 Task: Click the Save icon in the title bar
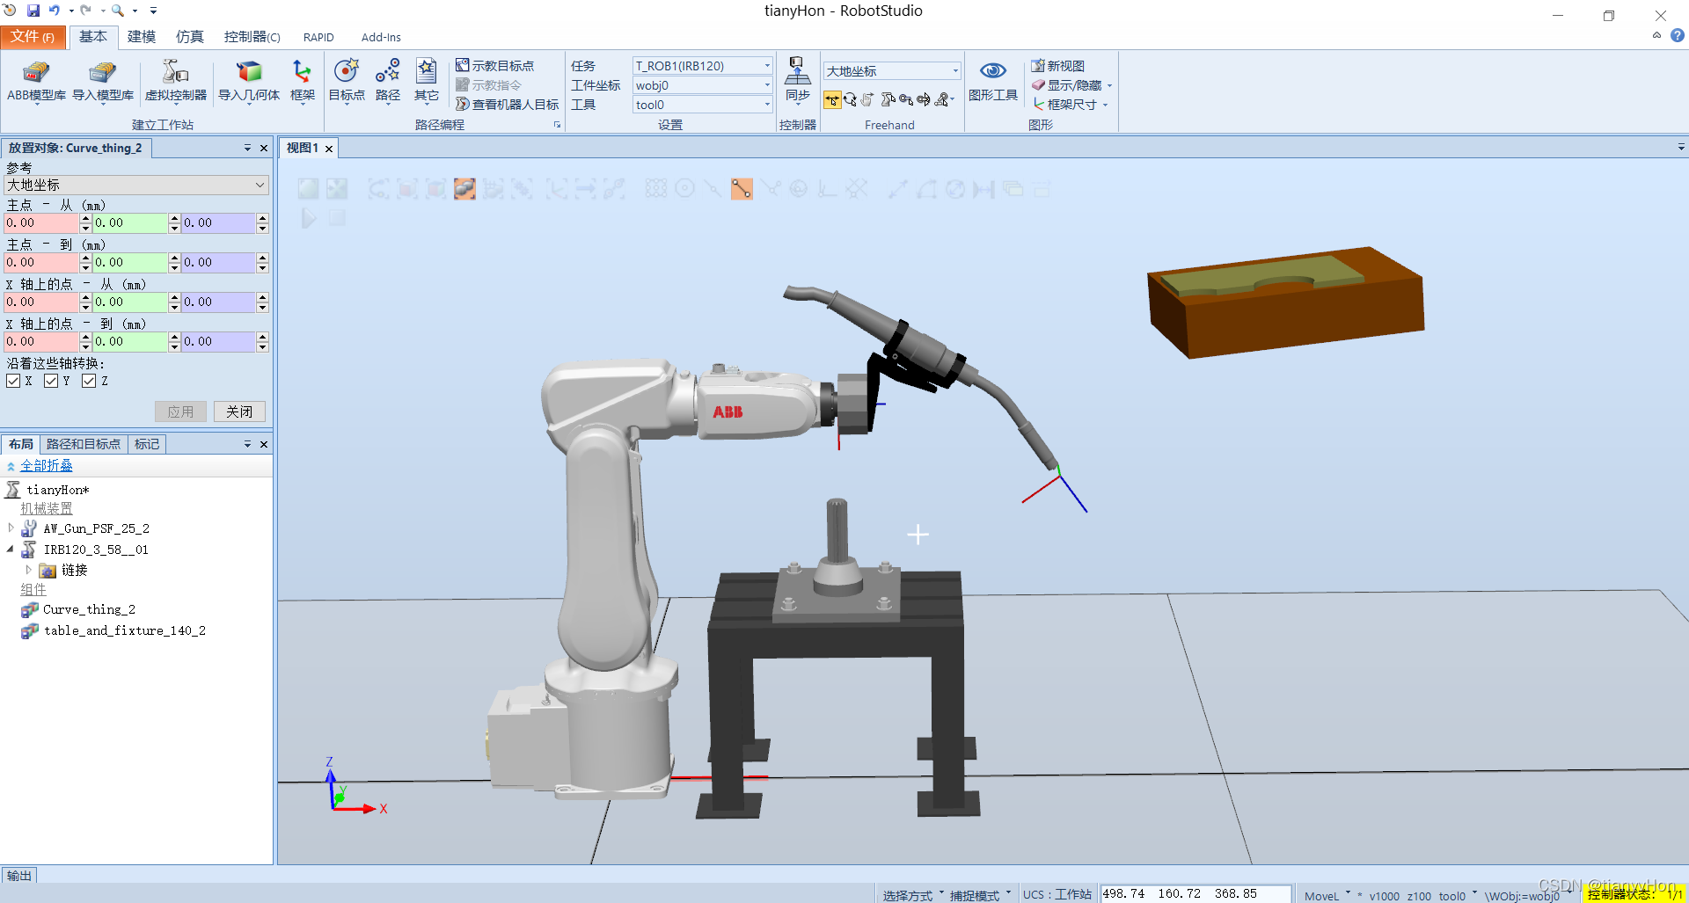tap(33, 11)
